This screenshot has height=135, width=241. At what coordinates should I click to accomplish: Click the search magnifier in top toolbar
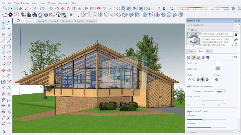(x=5, y=8)
